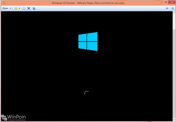The width and height of the screenshot is (176, 122).
Task: Click the VMware Player title bar icon
Action: click(4, 3)
